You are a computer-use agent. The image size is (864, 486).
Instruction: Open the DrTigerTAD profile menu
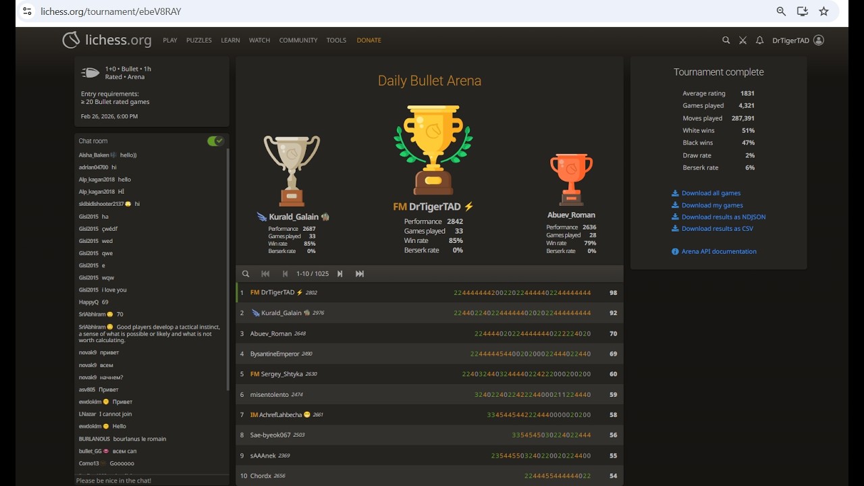(x=798, y=40)
